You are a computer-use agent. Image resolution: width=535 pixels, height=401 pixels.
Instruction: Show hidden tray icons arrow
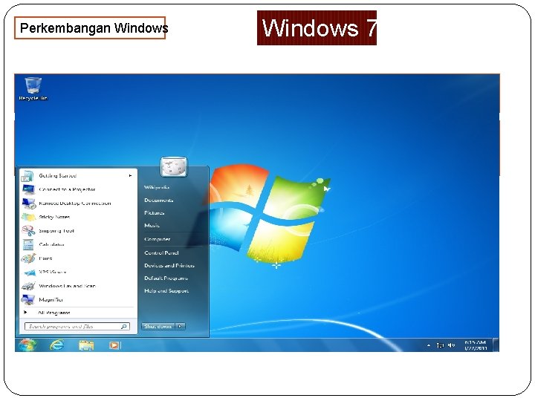429,345
